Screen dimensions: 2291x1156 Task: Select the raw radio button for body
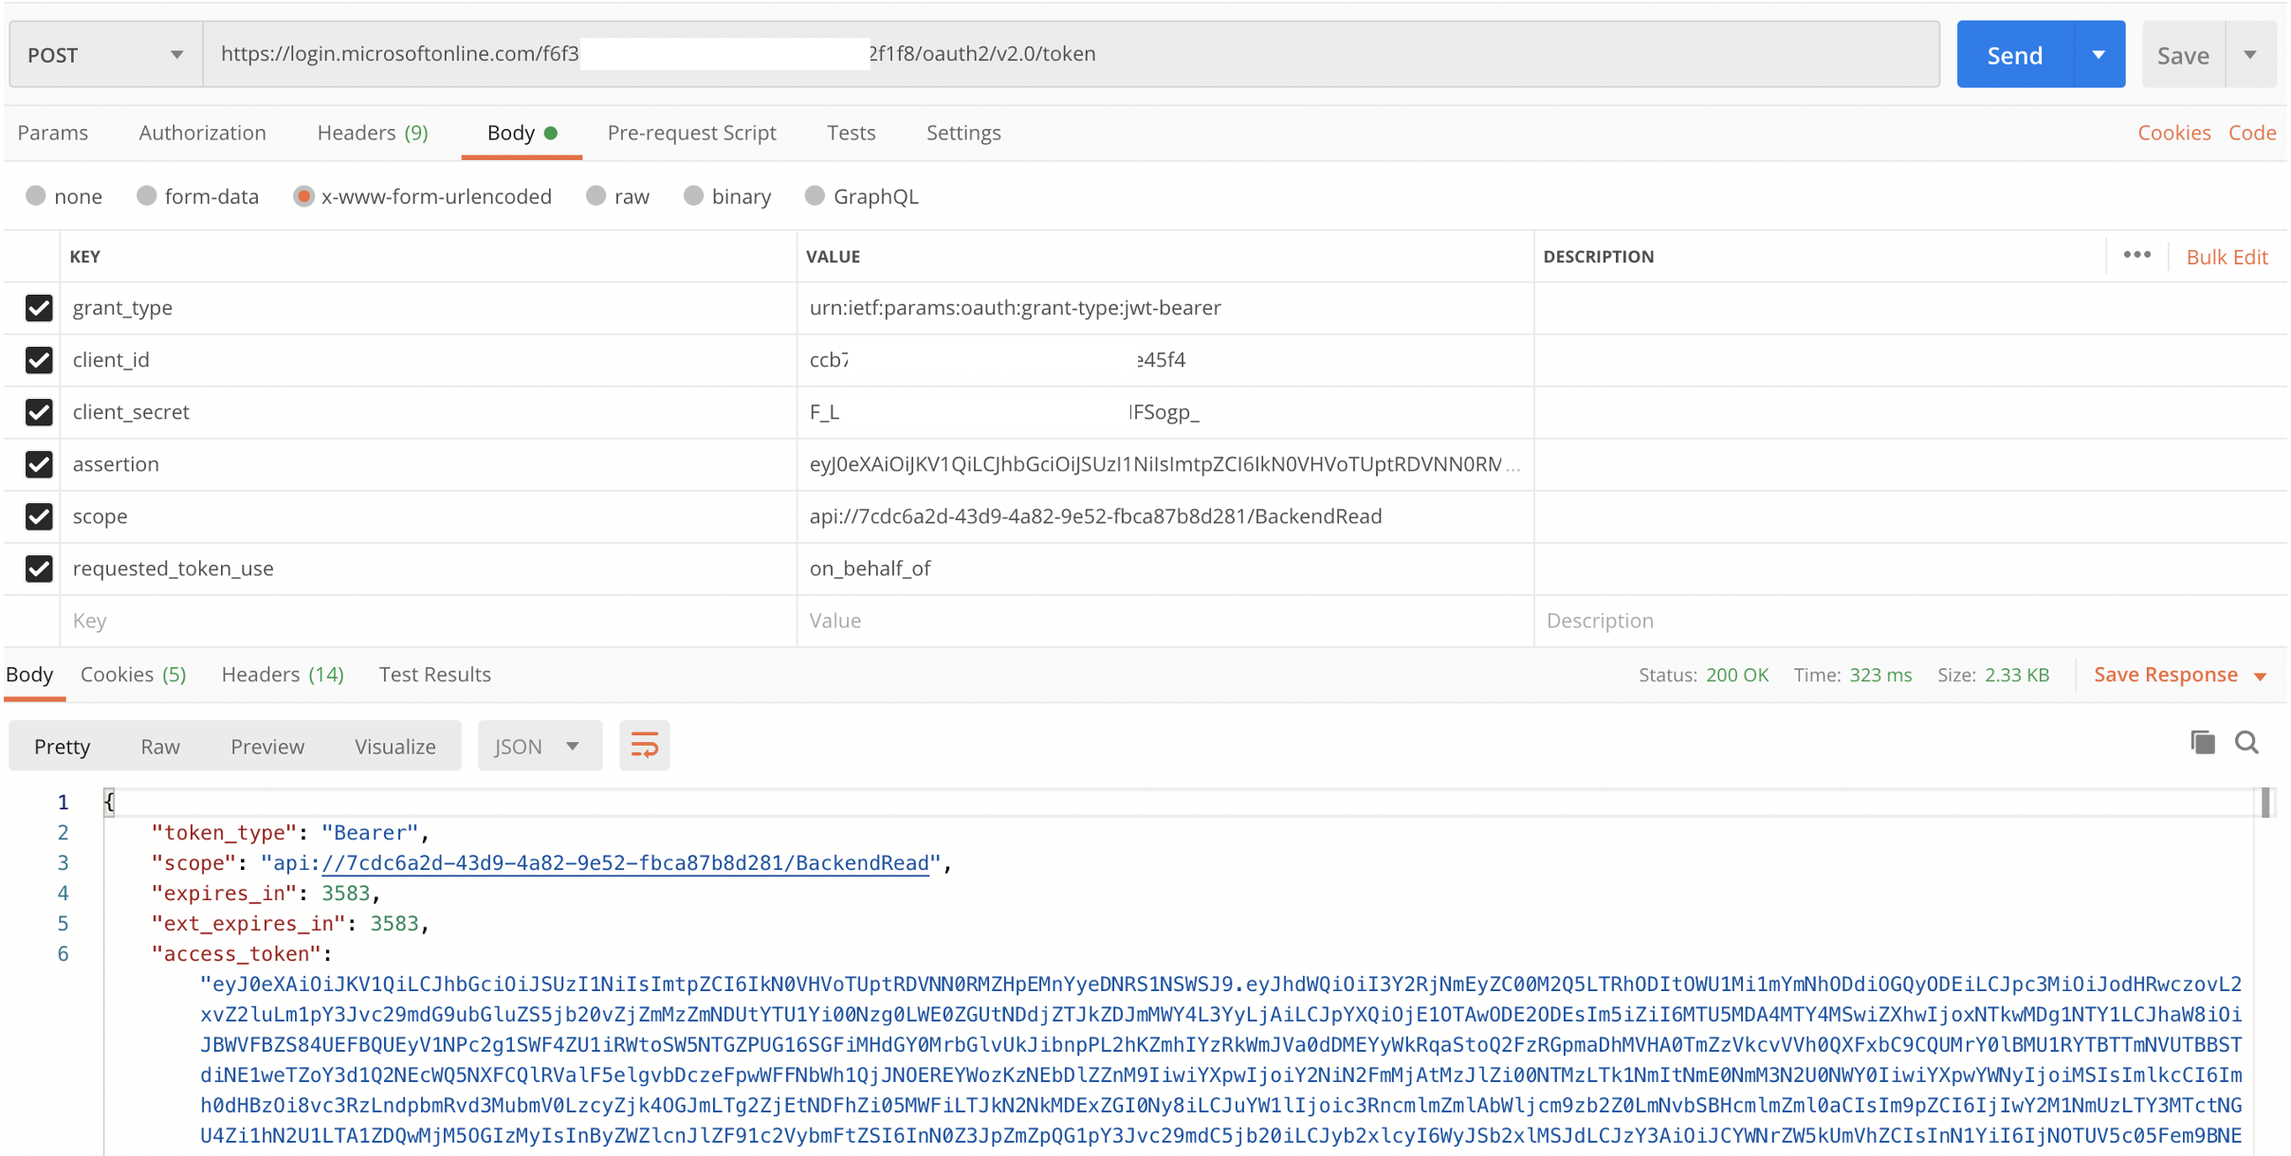597,198
